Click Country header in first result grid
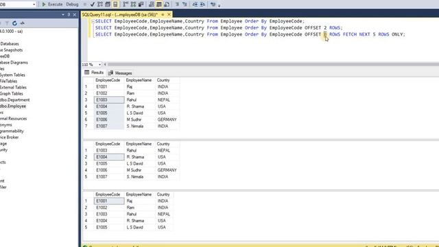The image size is (439, 247). [167, 80]
